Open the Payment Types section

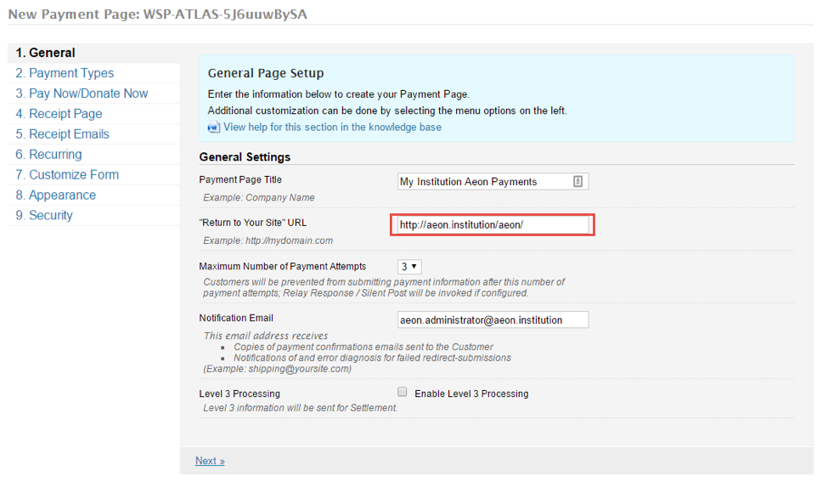65,73
